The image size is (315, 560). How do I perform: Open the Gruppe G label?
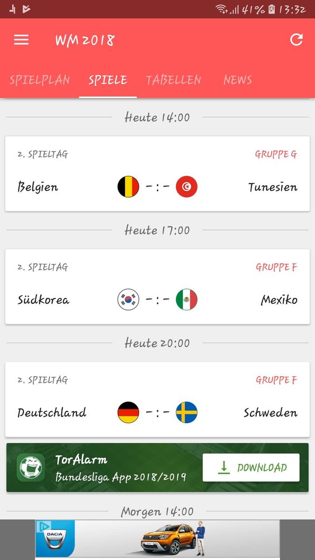[276, 154]
